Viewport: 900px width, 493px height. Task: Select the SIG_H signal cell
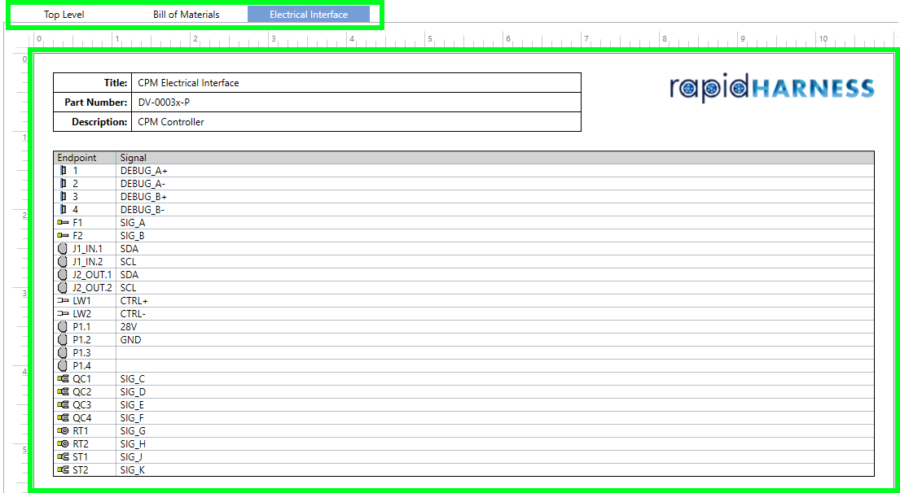494,444
